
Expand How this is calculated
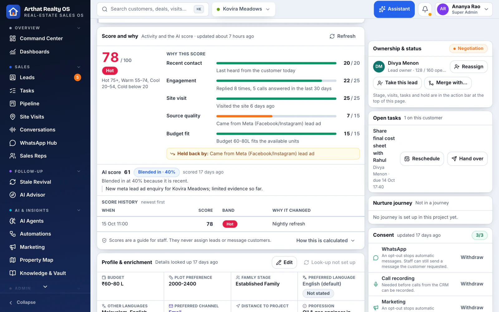click(x=325, y=241)
